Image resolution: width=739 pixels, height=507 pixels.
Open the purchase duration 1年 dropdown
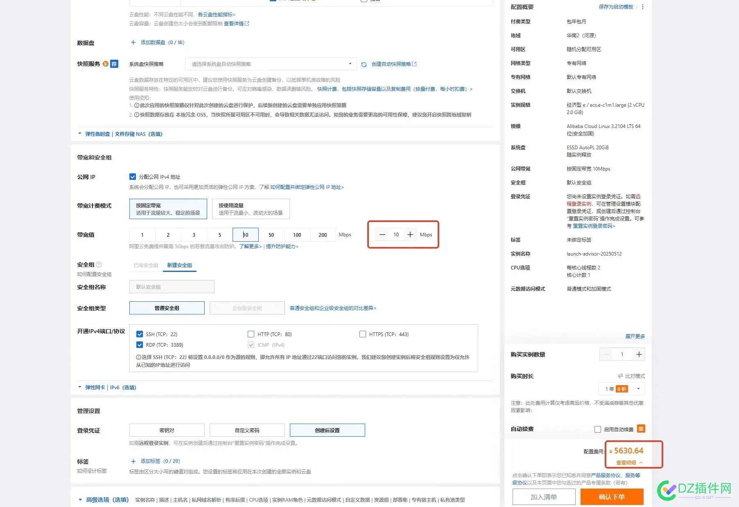(622, 389)
